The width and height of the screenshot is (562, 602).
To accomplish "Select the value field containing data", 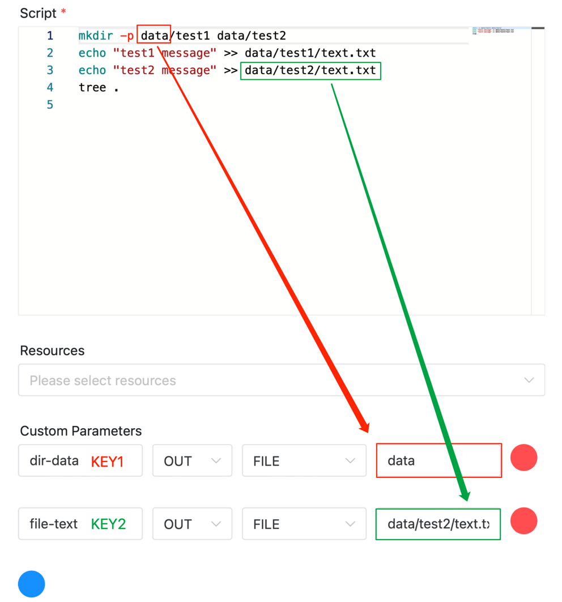I will (438, 460).
